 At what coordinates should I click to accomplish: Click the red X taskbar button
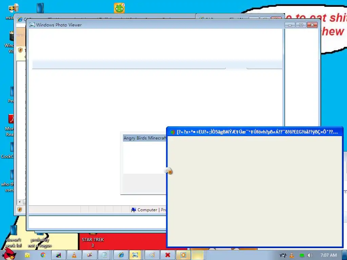click(167, 255)
